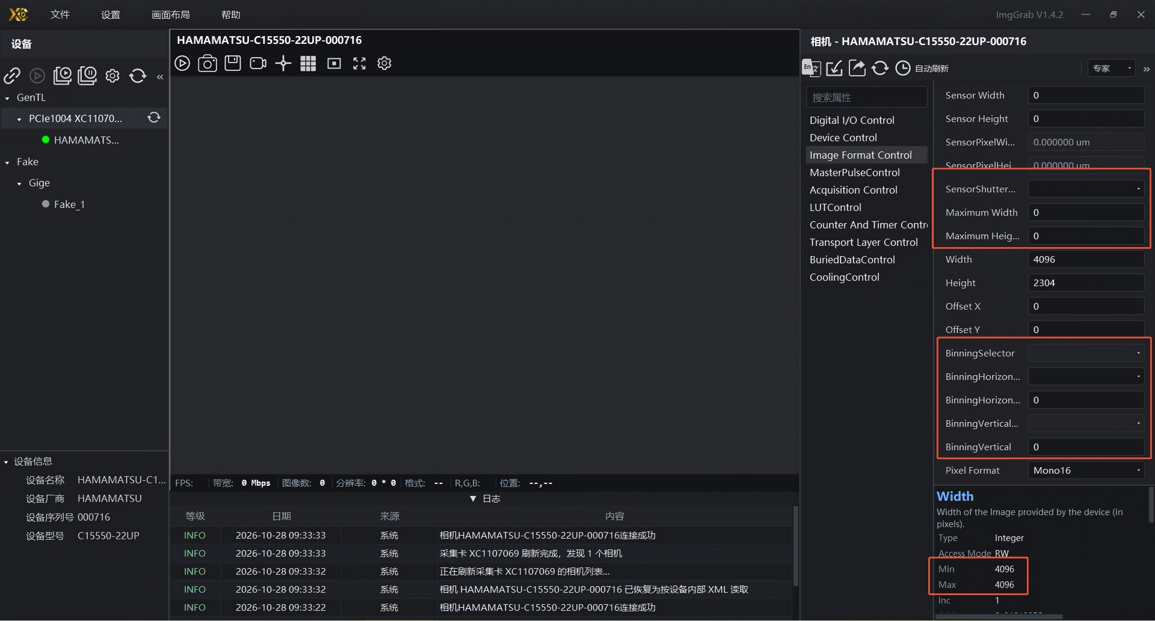Click the link/connect device icon

pyautogui.click(x=12, y=76)
